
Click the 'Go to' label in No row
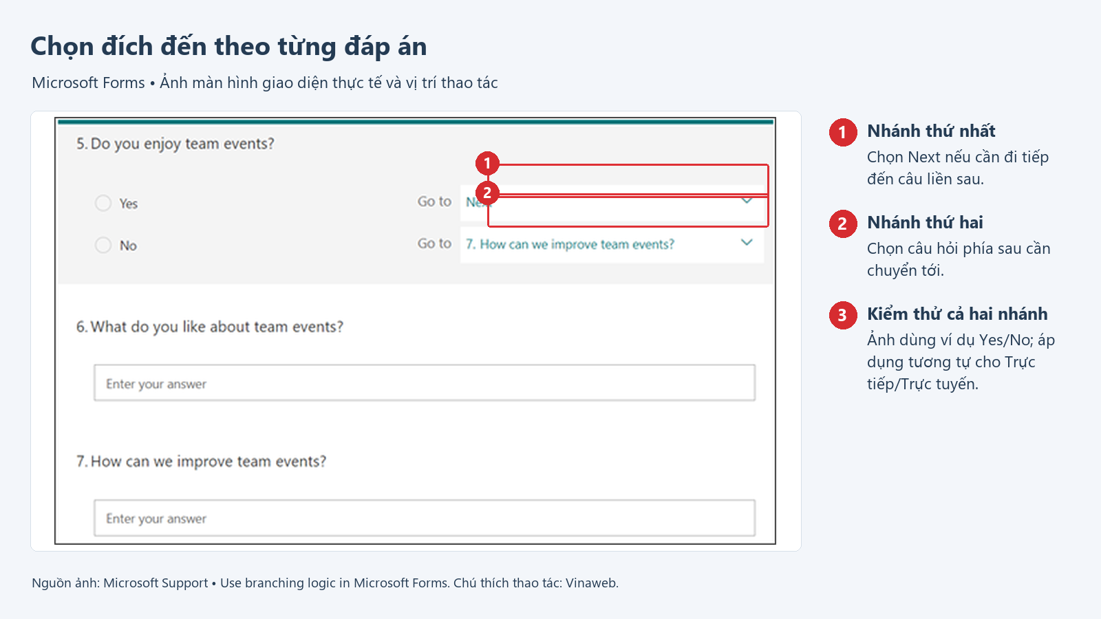click(x=434, y=243)
